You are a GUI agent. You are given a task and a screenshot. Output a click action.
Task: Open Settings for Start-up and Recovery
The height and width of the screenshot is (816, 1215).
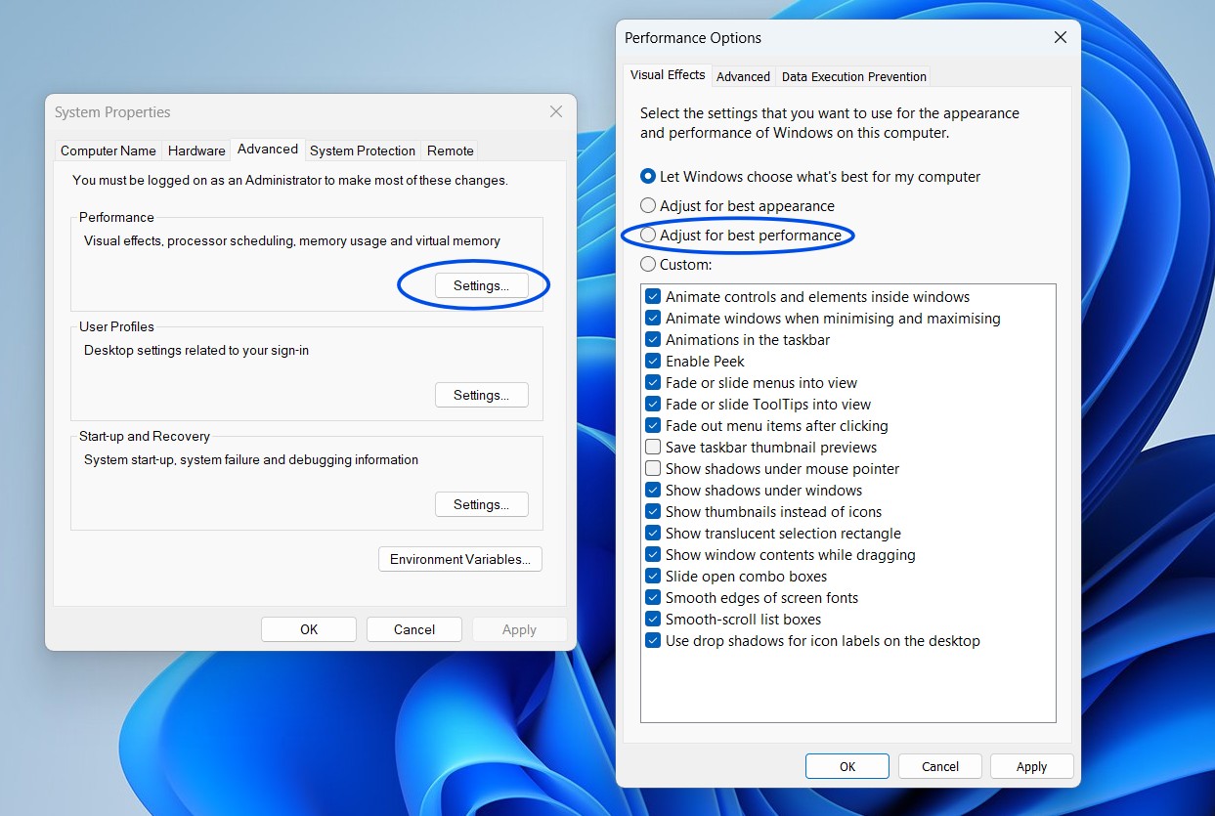tap(481, 504)
